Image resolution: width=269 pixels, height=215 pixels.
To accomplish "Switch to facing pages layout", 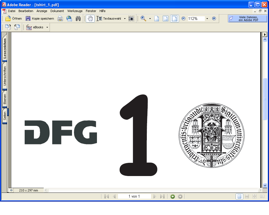I will click(262, 196).
